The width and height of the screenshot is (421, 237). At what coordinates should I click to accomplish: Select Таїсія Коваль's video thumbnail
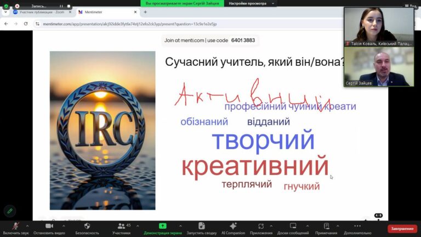tap(378, 26)
